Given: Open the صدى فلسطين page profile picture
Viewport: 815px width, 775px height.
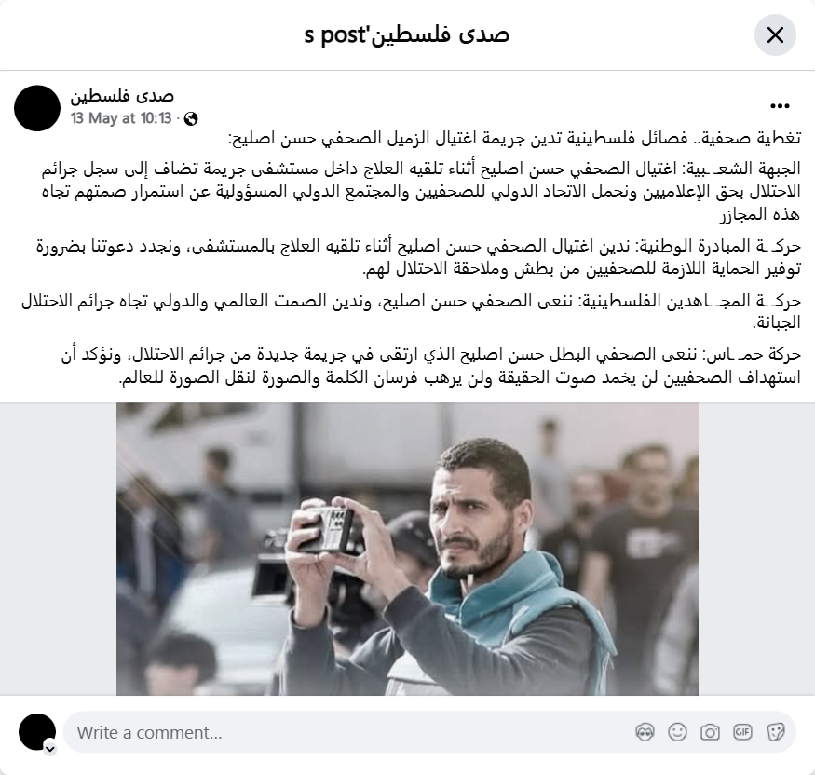Looking at the screenshot, I should [x=37, y=108].
